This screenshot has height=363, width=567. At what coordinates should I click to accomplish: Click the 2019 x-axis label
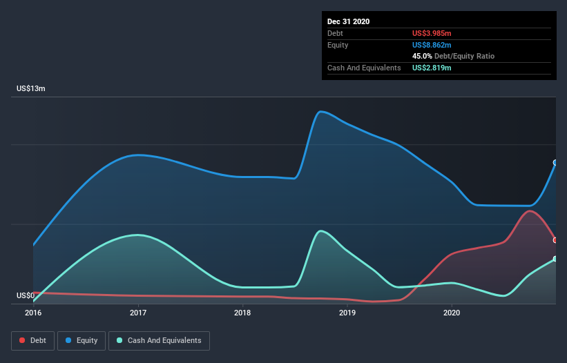coord(347,313)
